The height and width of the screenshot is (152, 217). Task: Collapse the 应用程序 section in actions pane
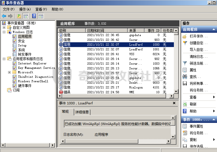[214, 29]
